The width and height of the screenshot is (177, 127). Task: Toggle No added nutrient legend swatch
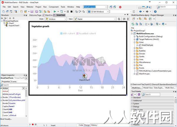click(77, 34)
